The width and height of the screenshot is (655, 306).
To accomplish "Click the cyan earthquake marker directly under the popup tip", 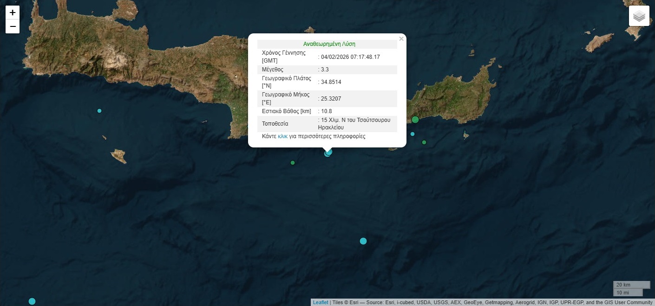I will tap(328, 153).
